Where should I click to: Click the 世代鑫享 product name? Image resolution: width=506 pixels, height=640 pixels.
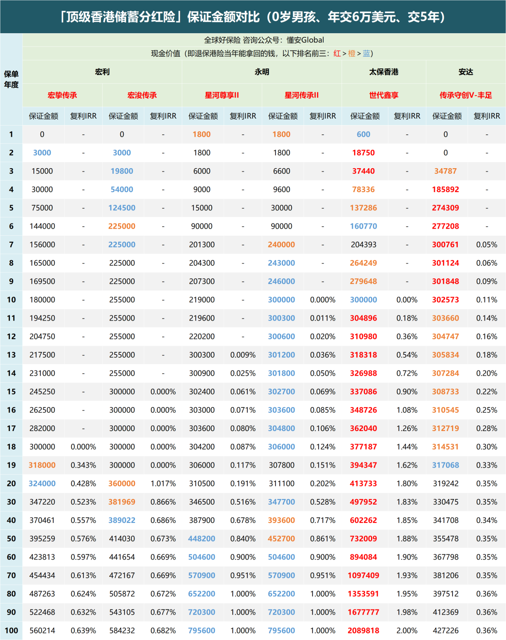pyautogui.click(x=384, y=95)
